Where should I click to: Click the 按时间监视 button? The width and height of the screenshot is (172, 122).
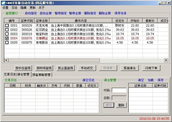coord(44,68)
